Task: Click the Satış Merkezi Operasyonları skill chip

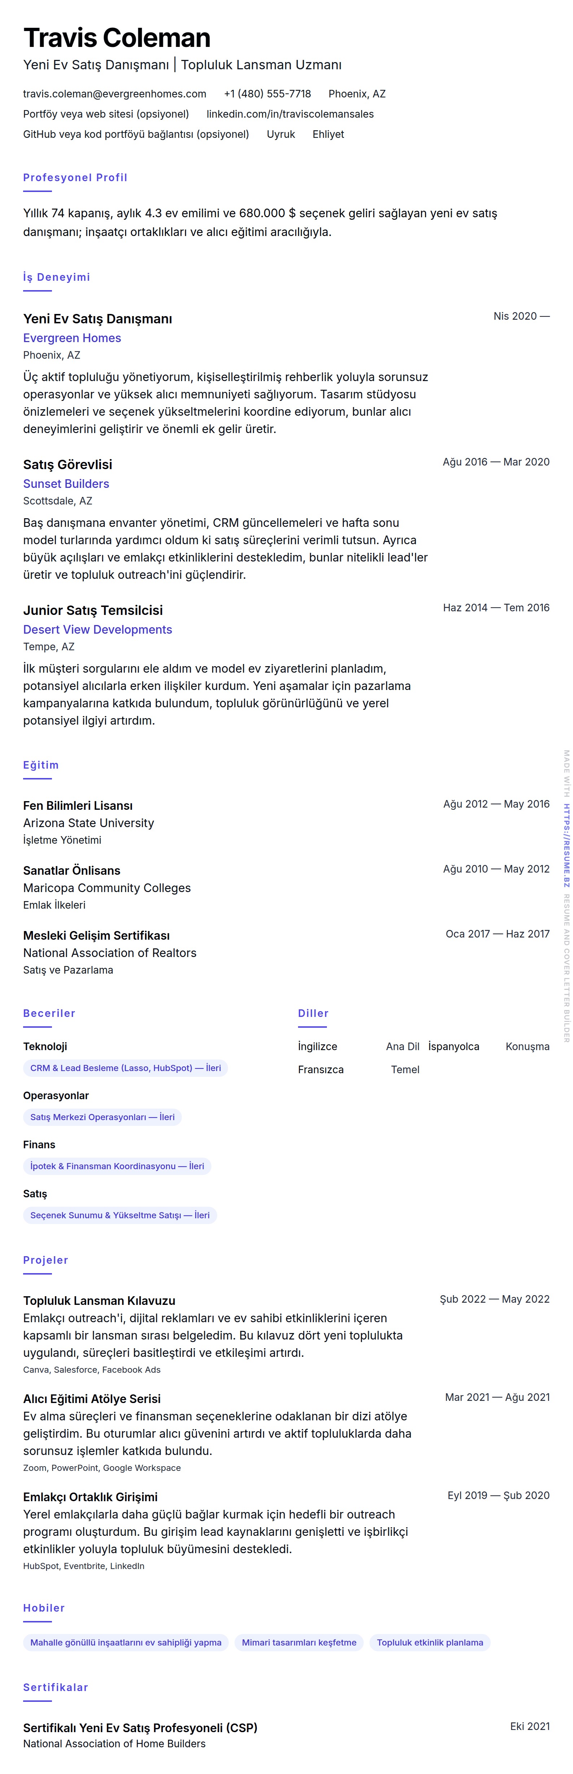Action: coord(102,1117)
